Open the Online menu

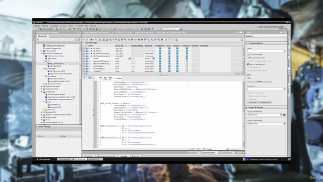pos(71,26)
